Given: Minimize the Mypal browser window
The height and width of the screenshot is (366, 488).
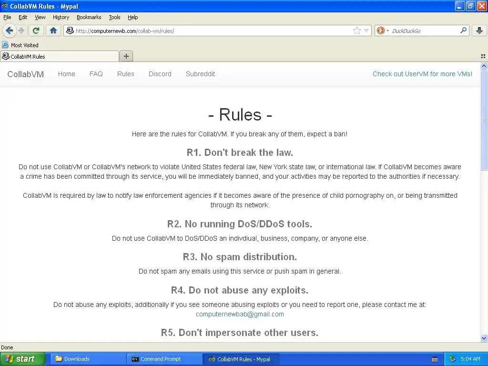Looking at the screenshot, I should coord(460,6).
